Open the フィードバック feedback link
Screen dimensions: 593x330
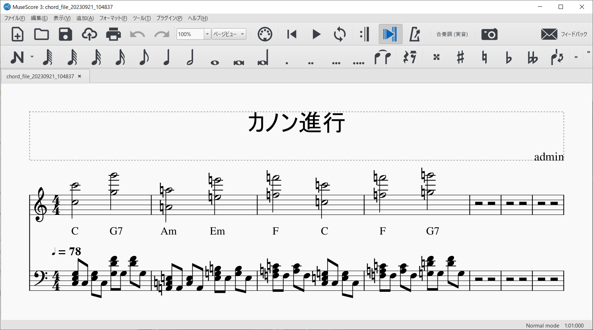tap(564, 34)
